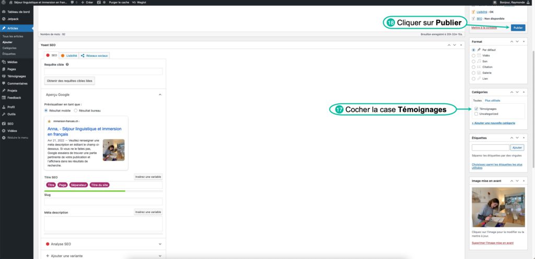Choose the Vidéo post format
535x259 pixels.
pyautogui.click(x=473, y=55)
